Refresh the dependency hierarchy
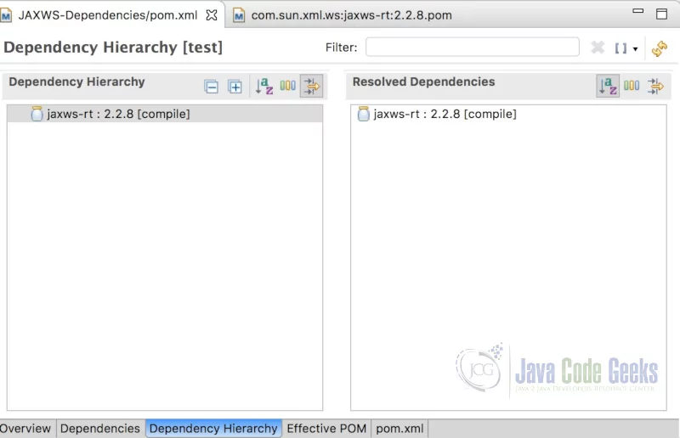This screenshot has width=680, height=438. coord(660,48)
